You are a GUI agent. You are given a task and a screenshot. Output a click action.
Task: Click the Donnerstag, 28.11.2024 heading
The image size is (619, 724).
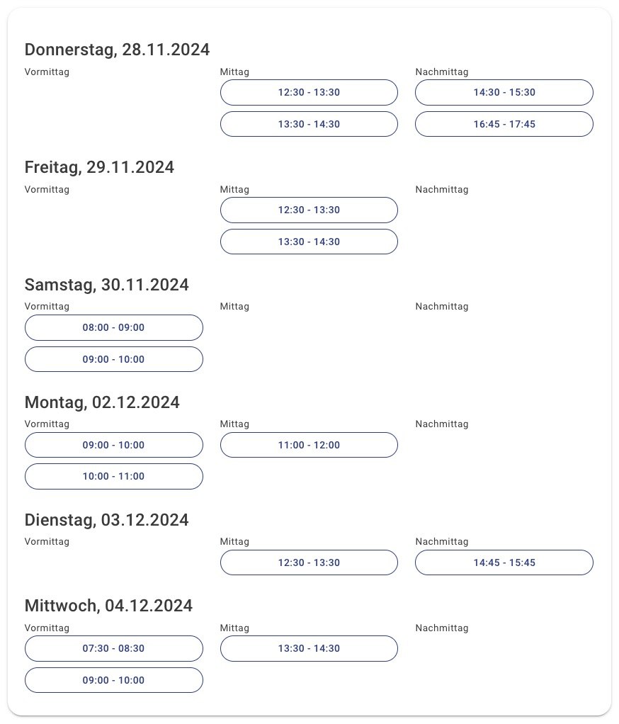tap(117, 50)
